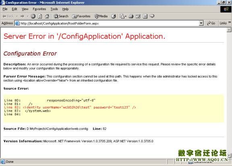Viewport: 232px width, 166px height.
Task: Click the Internet Explorer title bar icon
Action: 3,2
